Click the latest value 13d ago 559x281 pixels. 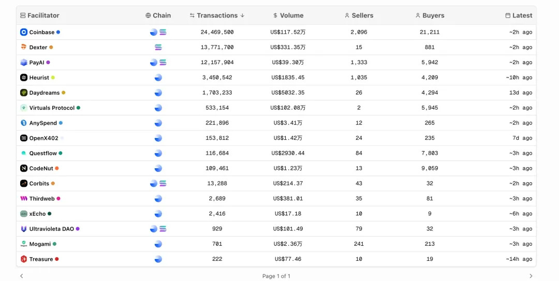(x=521, y=93)
